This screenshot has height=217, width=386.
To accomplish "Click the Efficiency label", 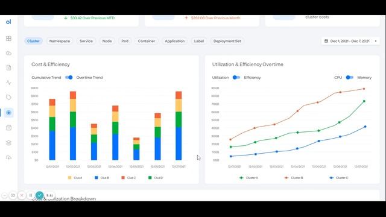I will (x=252, y=78).
